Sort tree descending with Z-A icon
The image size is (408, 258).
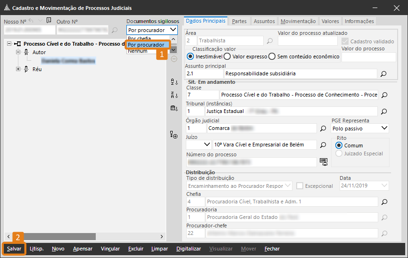(174, 95)
